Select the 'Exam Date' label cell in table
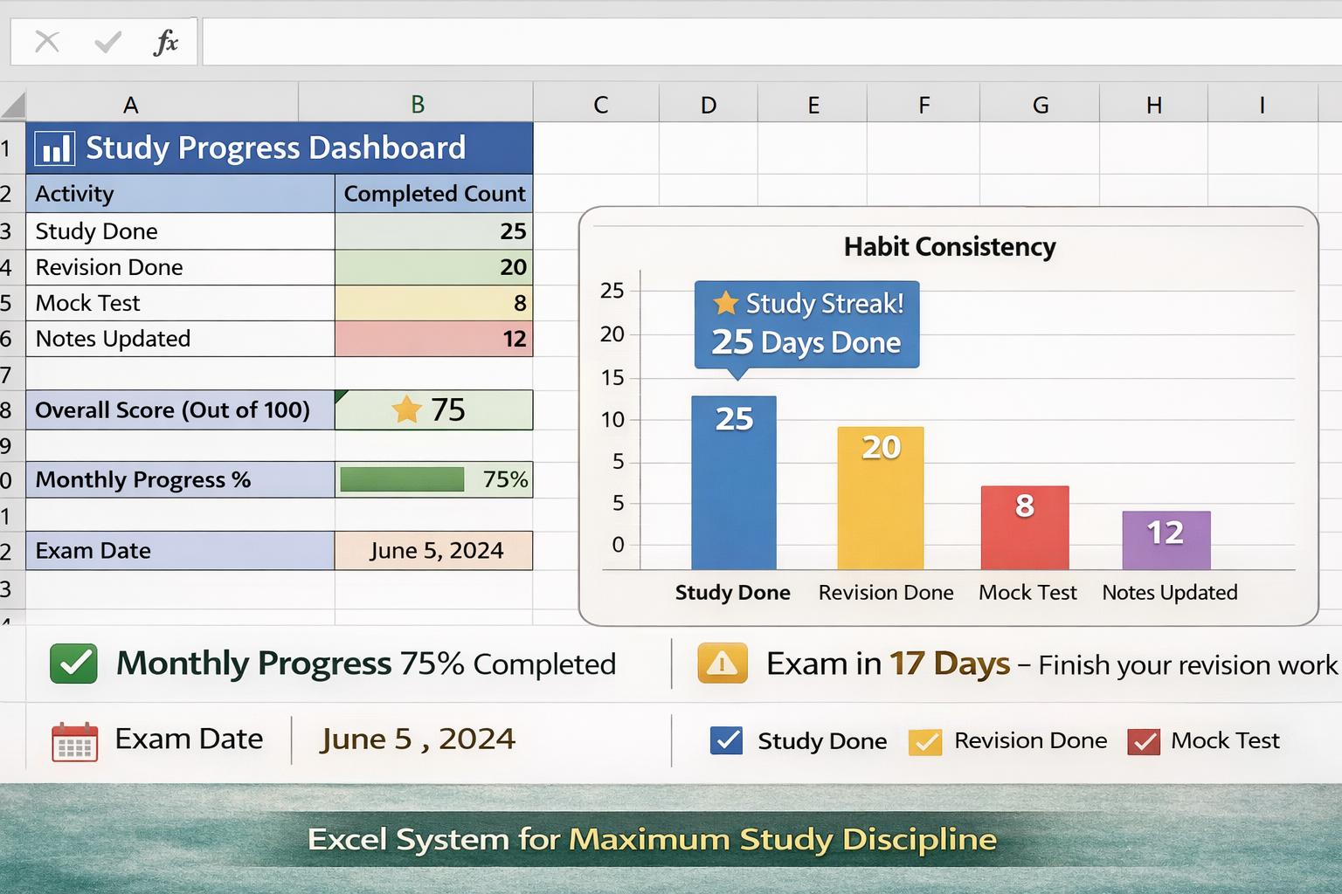This screenshot has width=1342, height=894. coord(180,551)
